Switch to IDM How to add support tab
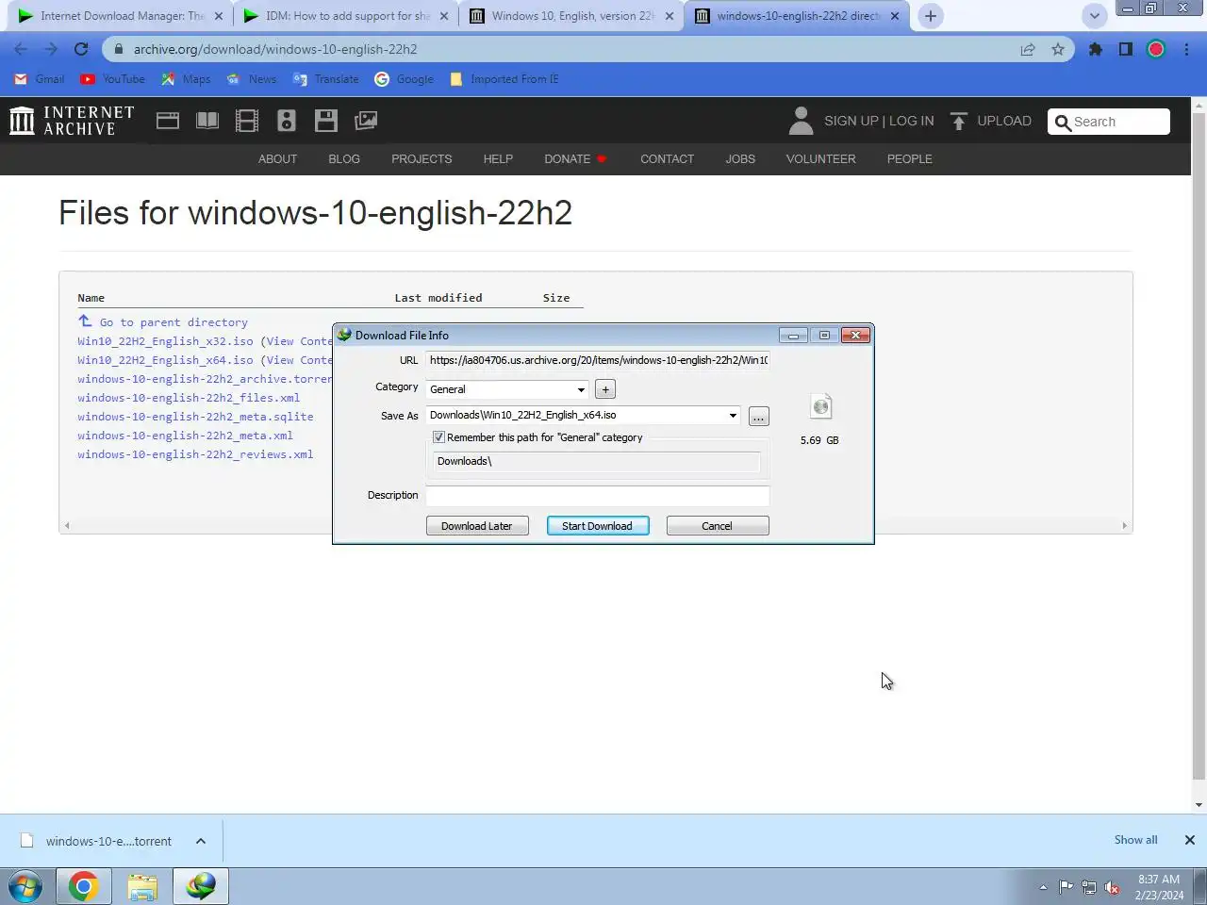The height and width of the screenshot is (905, 1207). [x=345, y=16]
